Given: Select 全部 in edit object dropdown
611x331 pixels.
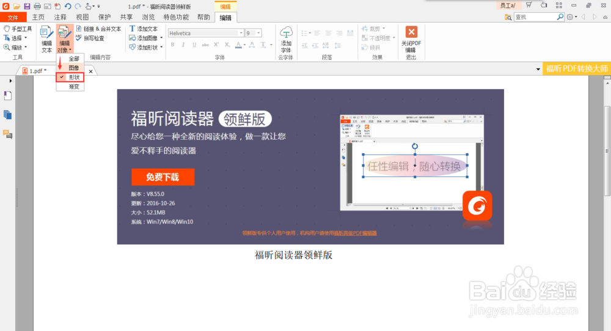Looking at the screenshot, I should point(70,59).
